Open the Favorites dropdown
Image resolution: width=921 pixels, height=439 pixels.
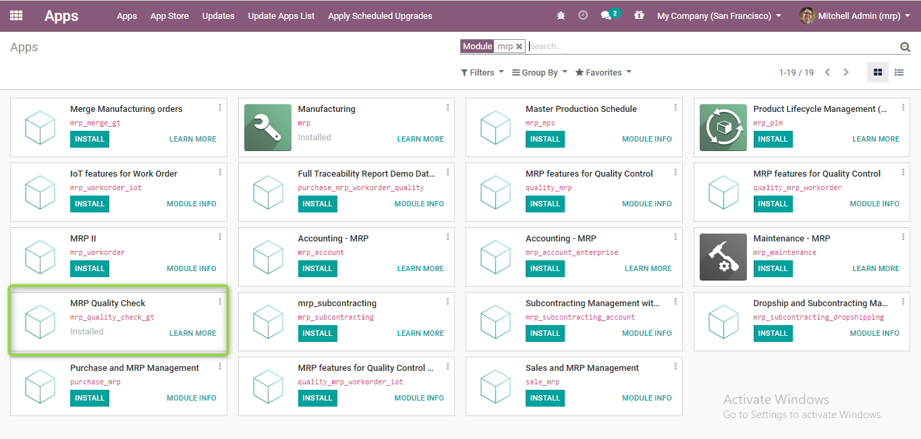602,72
